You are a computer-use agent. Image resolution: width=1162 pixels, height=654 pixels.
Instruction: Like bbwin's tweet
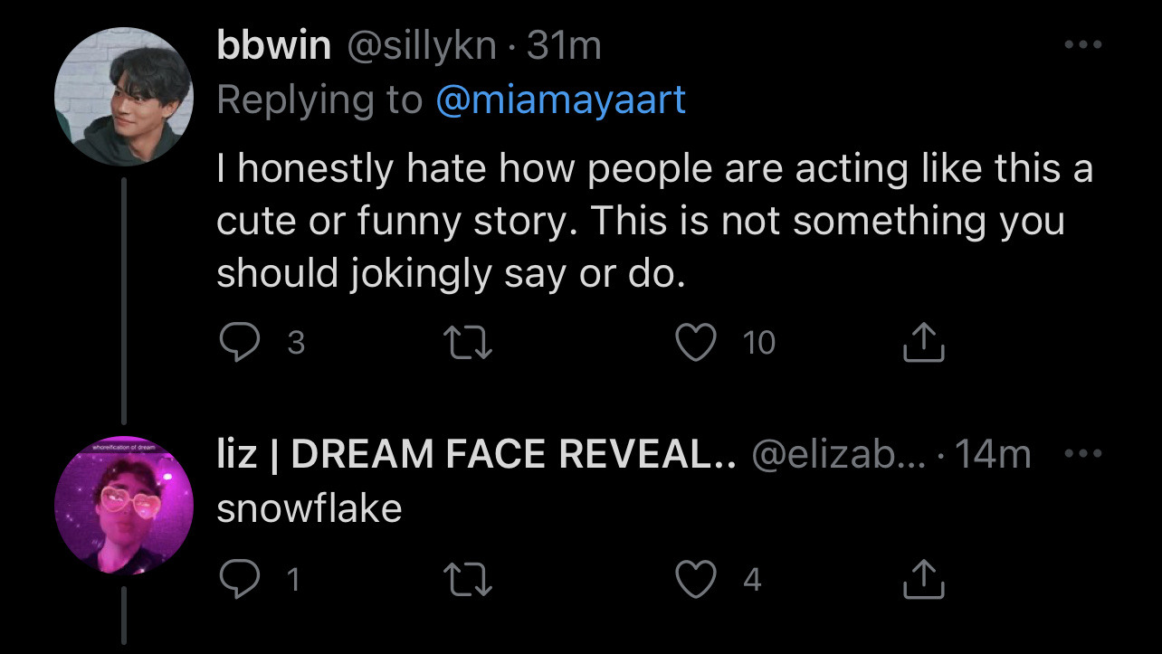[x=695, y=343]
